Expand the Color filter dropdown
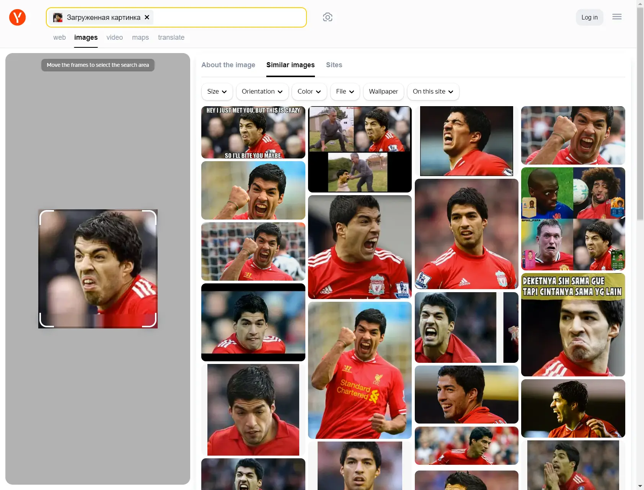Viewport: 644px width, 490px height. [309, 92]
